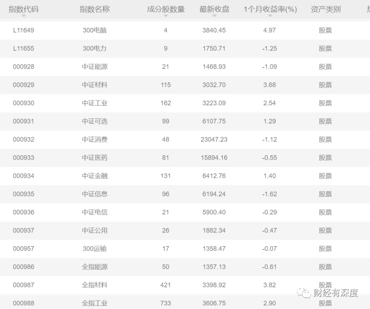This screenshot has height=309, width=370.
Task: Click the 资产类别 column header
Action: (x=326, y=9)
